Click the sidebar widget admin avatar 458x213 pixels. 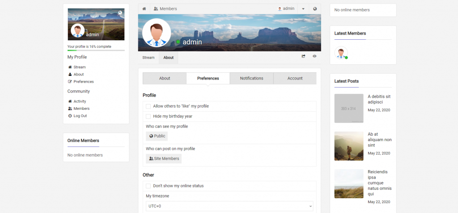[78, 31]
